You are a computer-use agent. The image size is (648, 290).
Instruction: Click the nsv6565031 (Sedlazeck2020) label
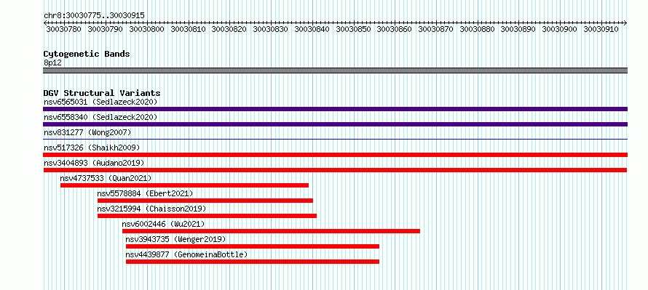pyautogui.click(x=100, y=102)
